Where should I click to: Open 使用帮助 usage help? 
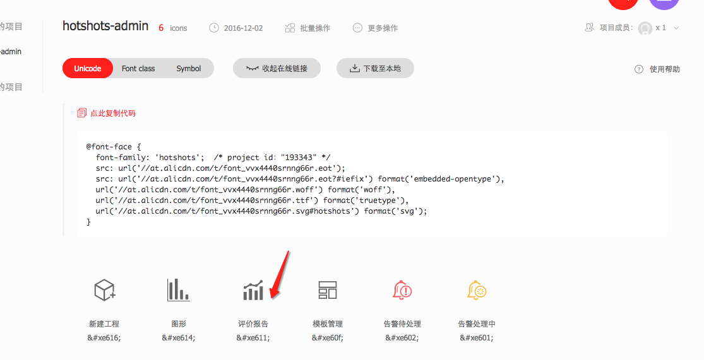[x=664, y=69]
